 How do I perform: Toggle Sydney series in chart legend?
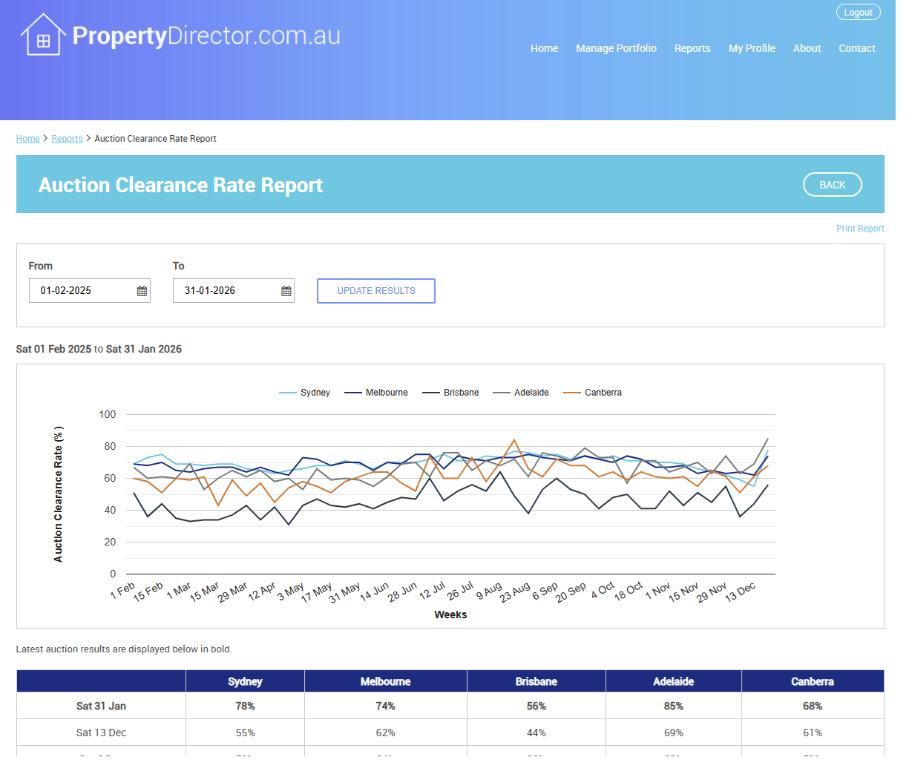point(305,393)
